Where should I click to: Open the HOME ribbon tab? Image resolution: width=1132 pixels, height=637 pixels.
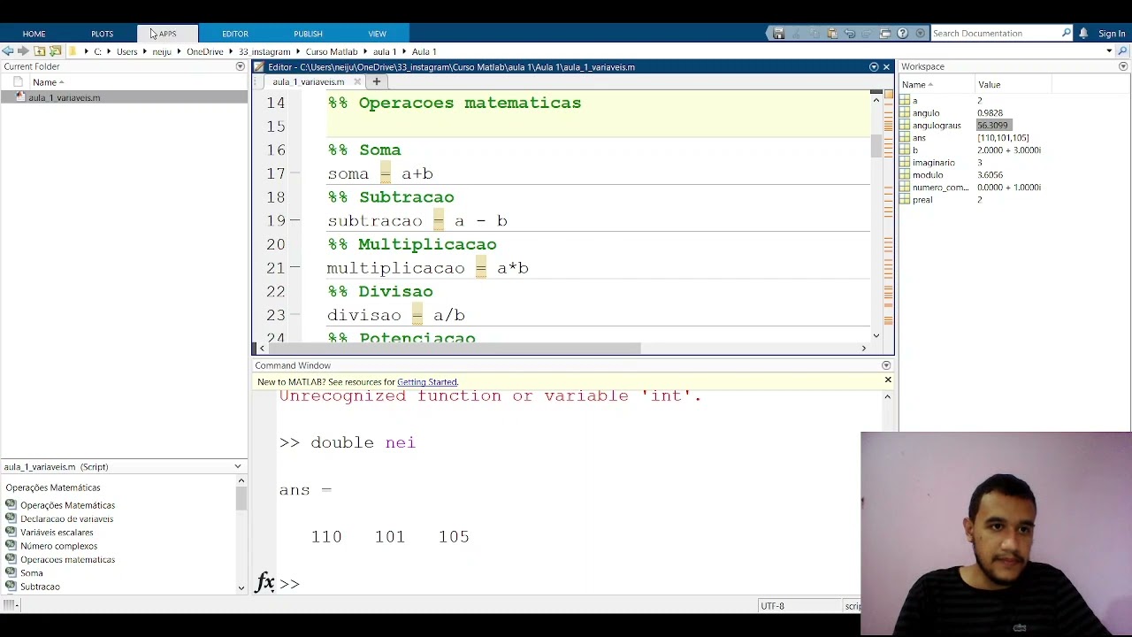[34, 34]
